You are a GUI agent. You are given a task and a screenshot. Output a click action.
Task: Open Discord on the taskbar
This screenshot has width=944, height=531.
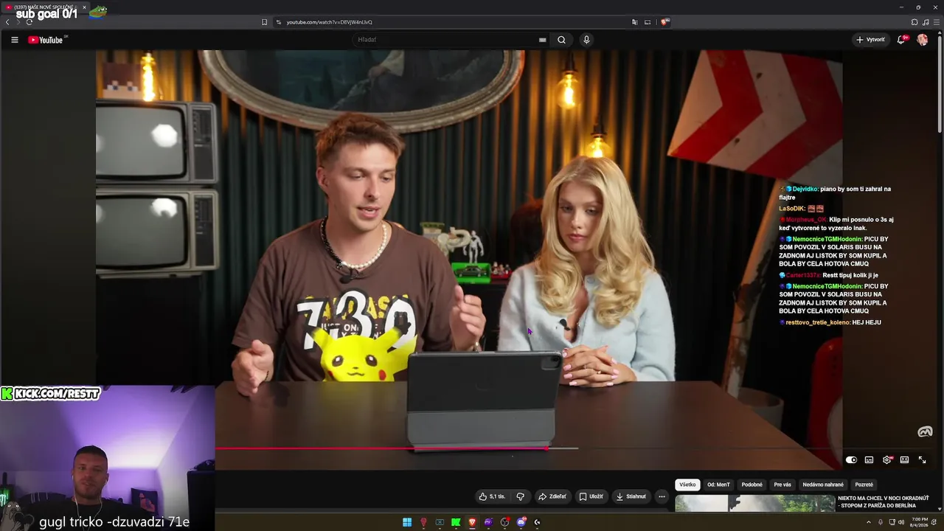521,522
